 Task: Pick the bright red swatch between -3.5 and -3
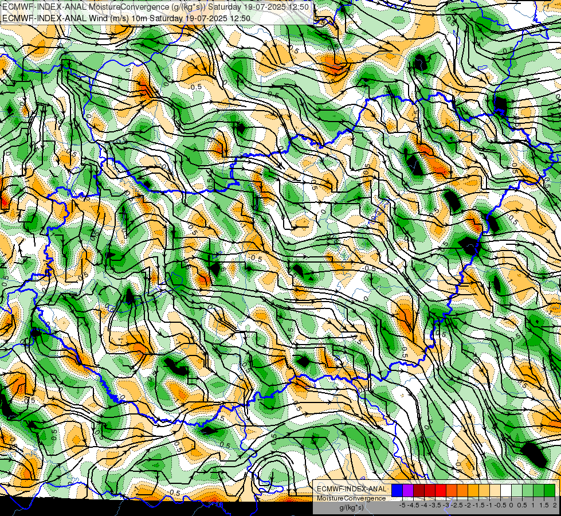pyautogui.click(x=441, y=490)
